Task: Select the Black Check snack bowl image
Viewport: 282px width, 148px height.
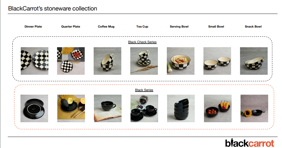Action: [x=254, y=61]
